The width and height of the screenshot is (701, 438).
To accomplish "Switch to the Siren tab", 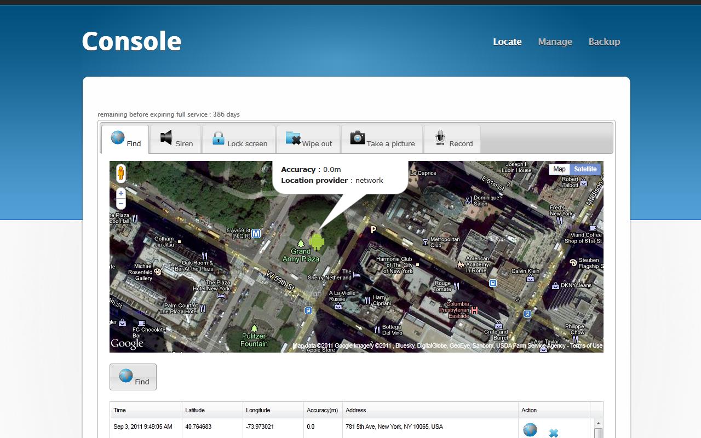I will 176,139.
